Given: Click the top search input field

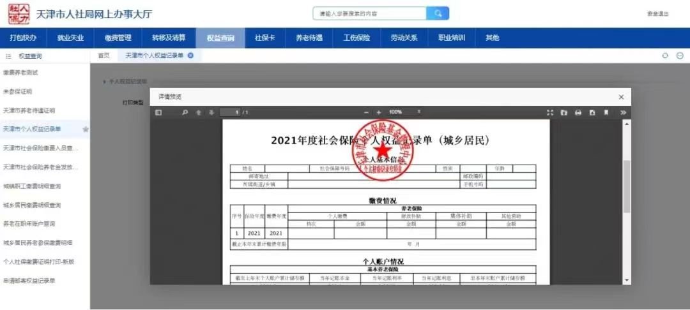Looking at the screenshot, I should tap(370, 13).
